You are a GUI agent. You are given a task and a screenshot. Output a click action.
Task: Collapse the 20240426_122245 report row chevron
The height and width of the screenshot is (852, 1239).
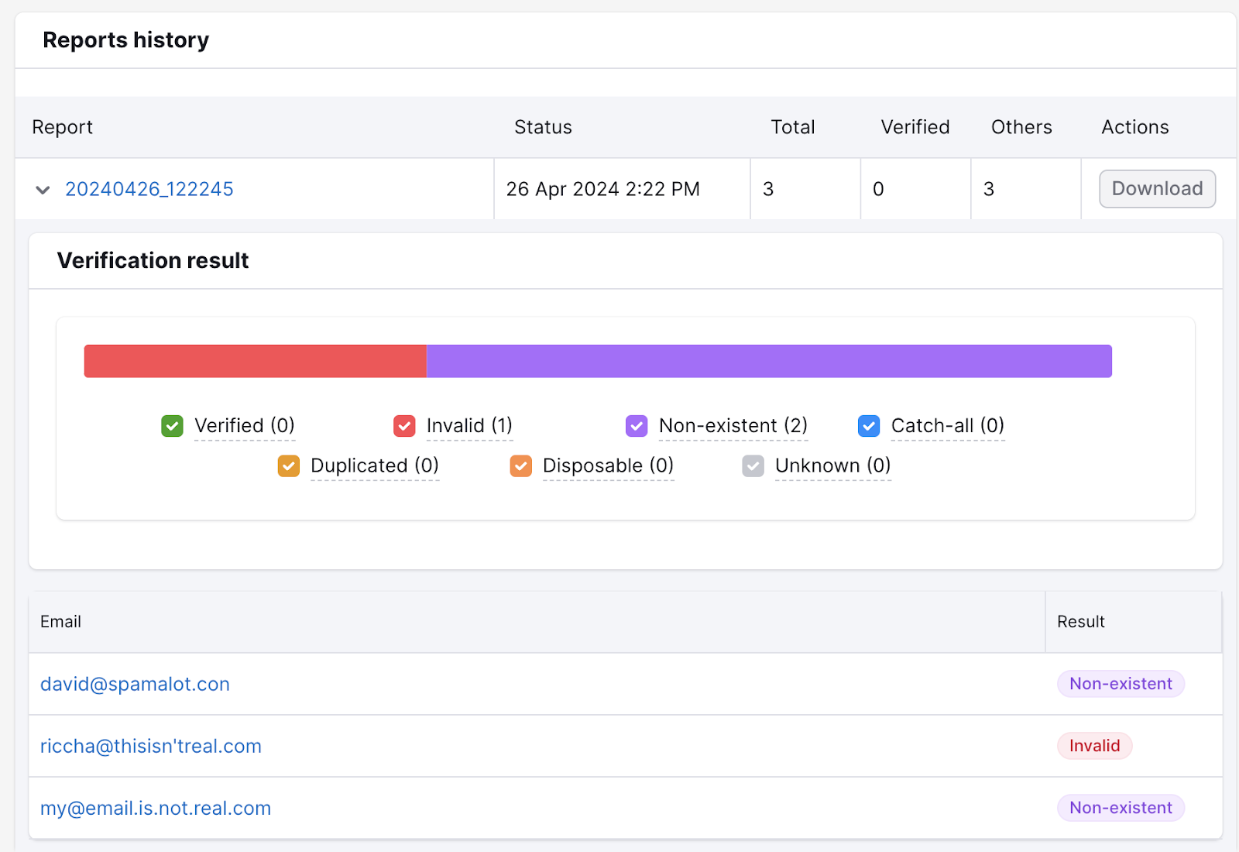(43, 190)
